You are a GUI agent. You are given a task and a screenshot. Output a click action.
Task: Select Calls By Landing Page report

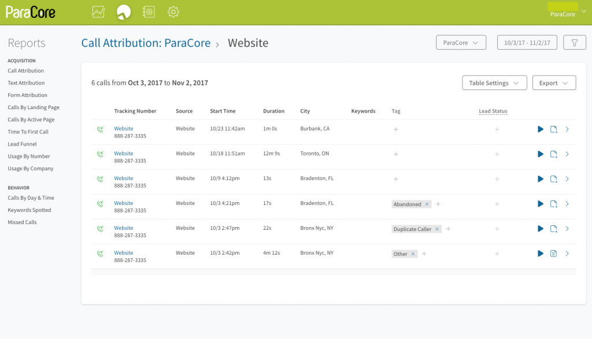pyautogui.click(x=34, y=107)
